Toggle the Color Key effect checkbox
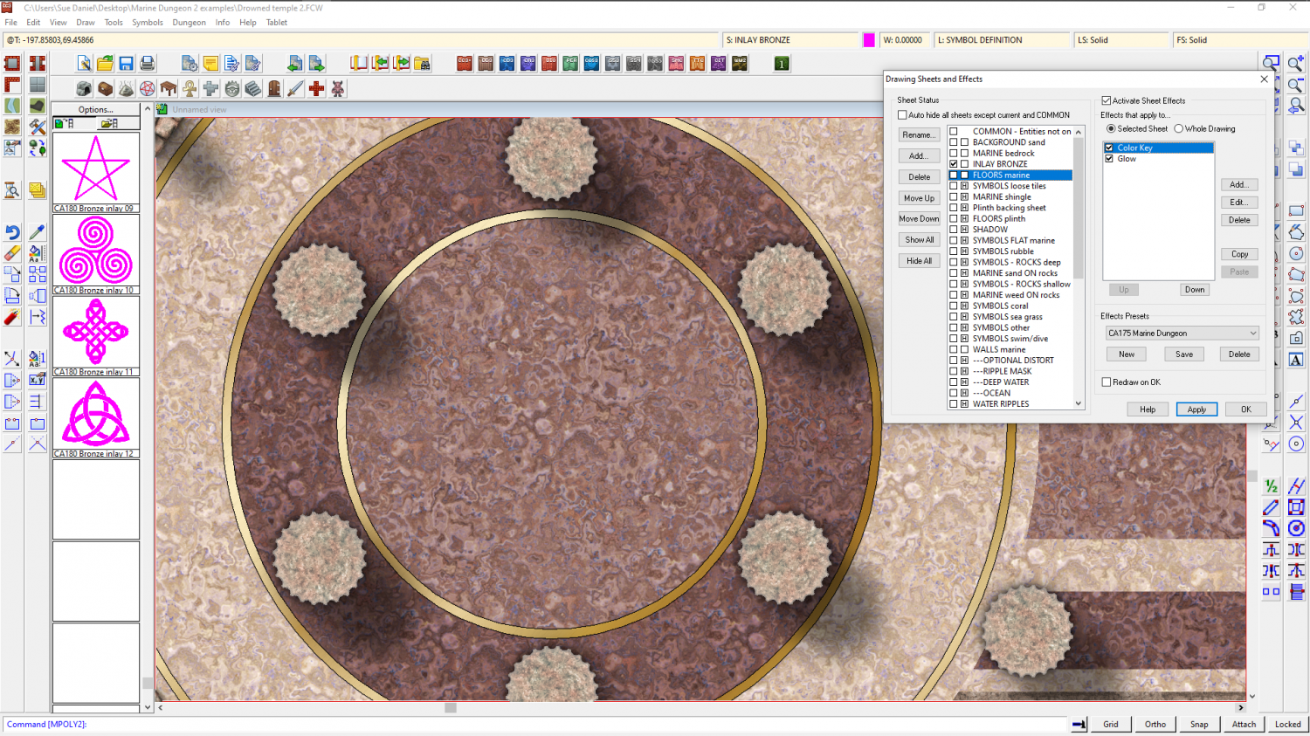 coord(1109,148)
